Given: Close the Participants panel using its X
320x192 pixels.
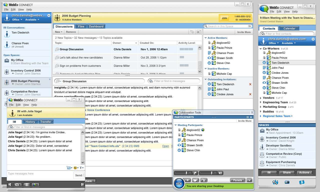Looking at the screenshot, I should click(251, 117).
